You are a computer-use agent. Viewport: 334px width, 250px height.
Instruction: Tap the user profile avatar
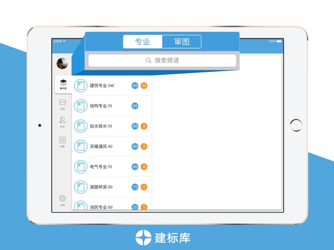(62, 64)
